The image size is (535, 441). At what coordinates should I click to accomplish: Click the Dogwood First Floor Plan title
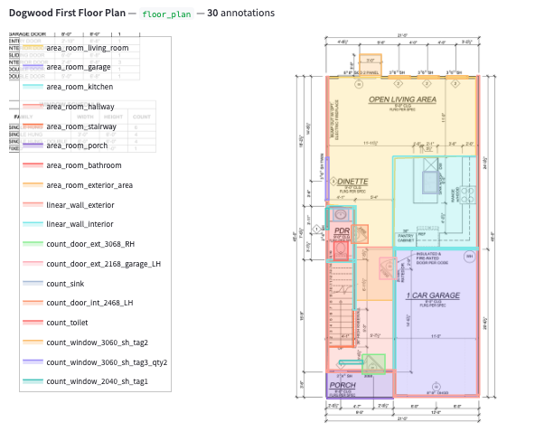tap(67, 13)
